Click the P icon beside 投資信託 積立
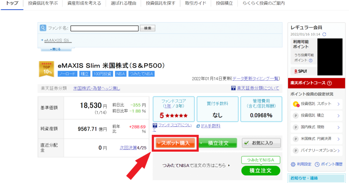The width and height of the screenshot is (349, 183). [x=295, y=116]
